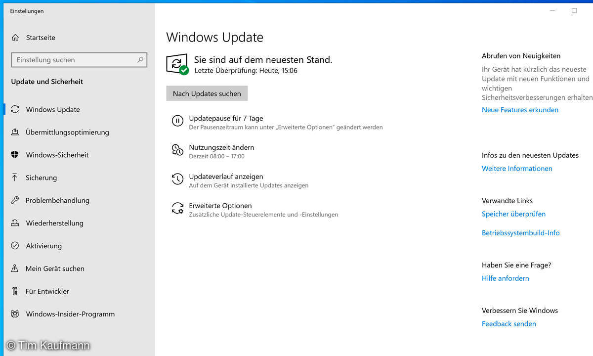Image resolution: width=593 pixels, height=356 pixels.
Task: Click 'Derzeit 08:00 – 17:00' text
Action: (x=216, y=156)
